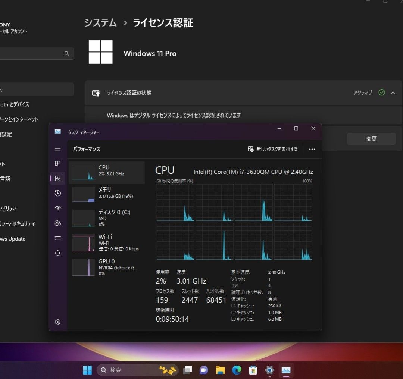403x379 pixels.
Task: Click the 変更 button in Settings
Action: pos(371,139)
